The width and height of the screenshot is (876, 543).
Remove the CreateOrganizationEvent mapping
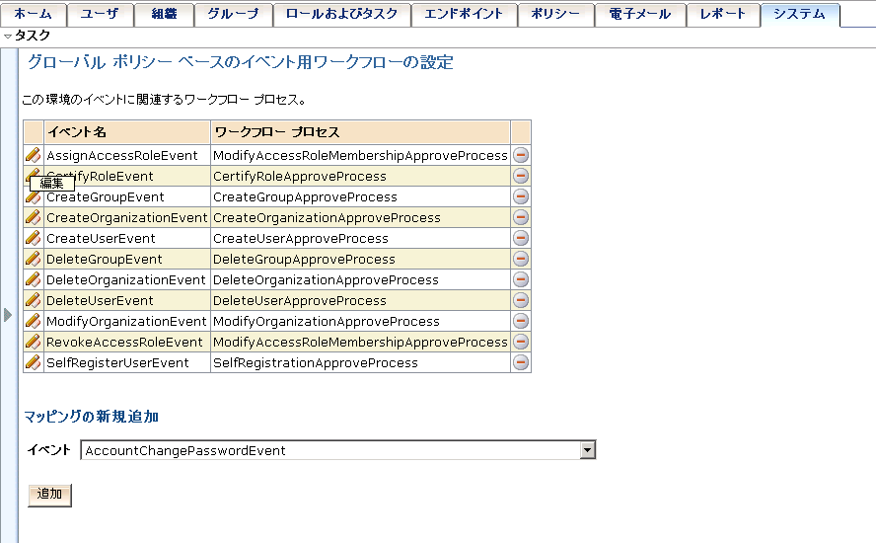(x=521, y=217)
